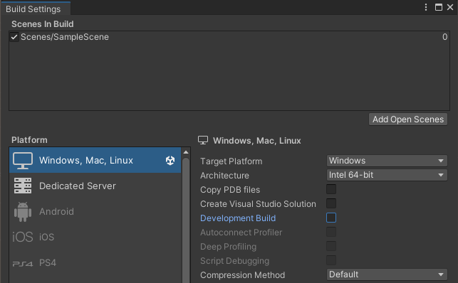
Task: Select iOS platform
Action: [95, 237]
